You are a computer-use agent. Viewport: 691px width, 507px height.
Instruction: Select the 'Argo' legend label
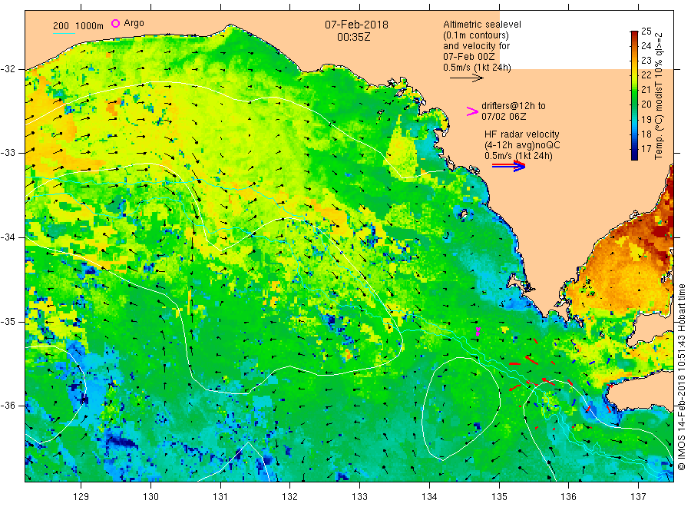[x=134, y=23]
